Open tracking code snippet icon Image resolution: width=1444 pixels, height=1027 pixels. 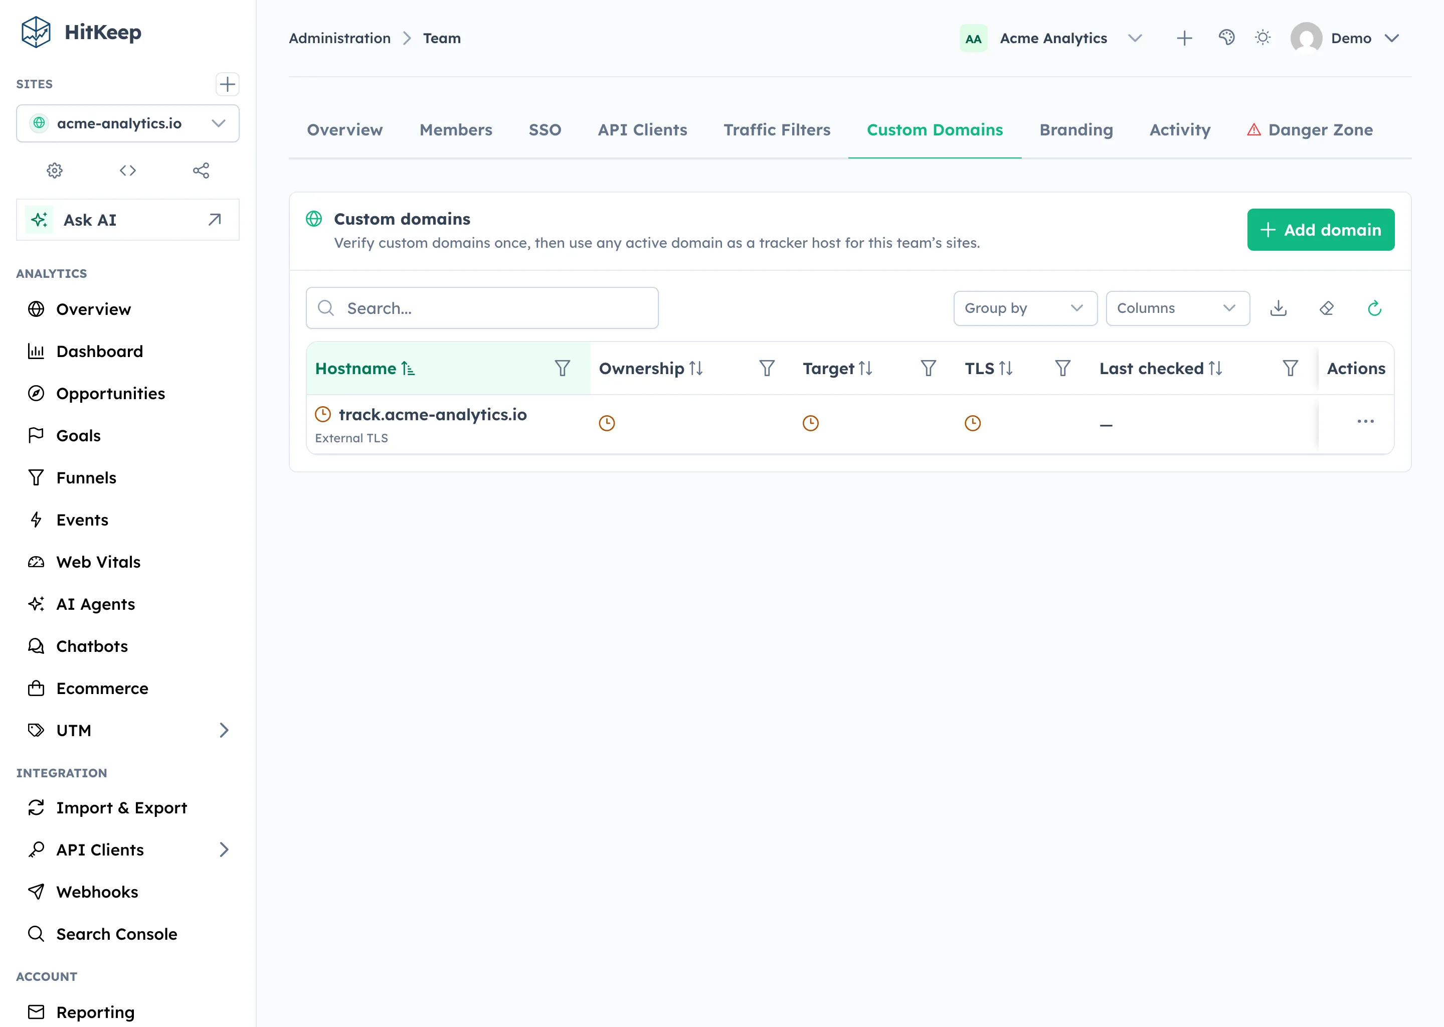[x=128, y=170]
